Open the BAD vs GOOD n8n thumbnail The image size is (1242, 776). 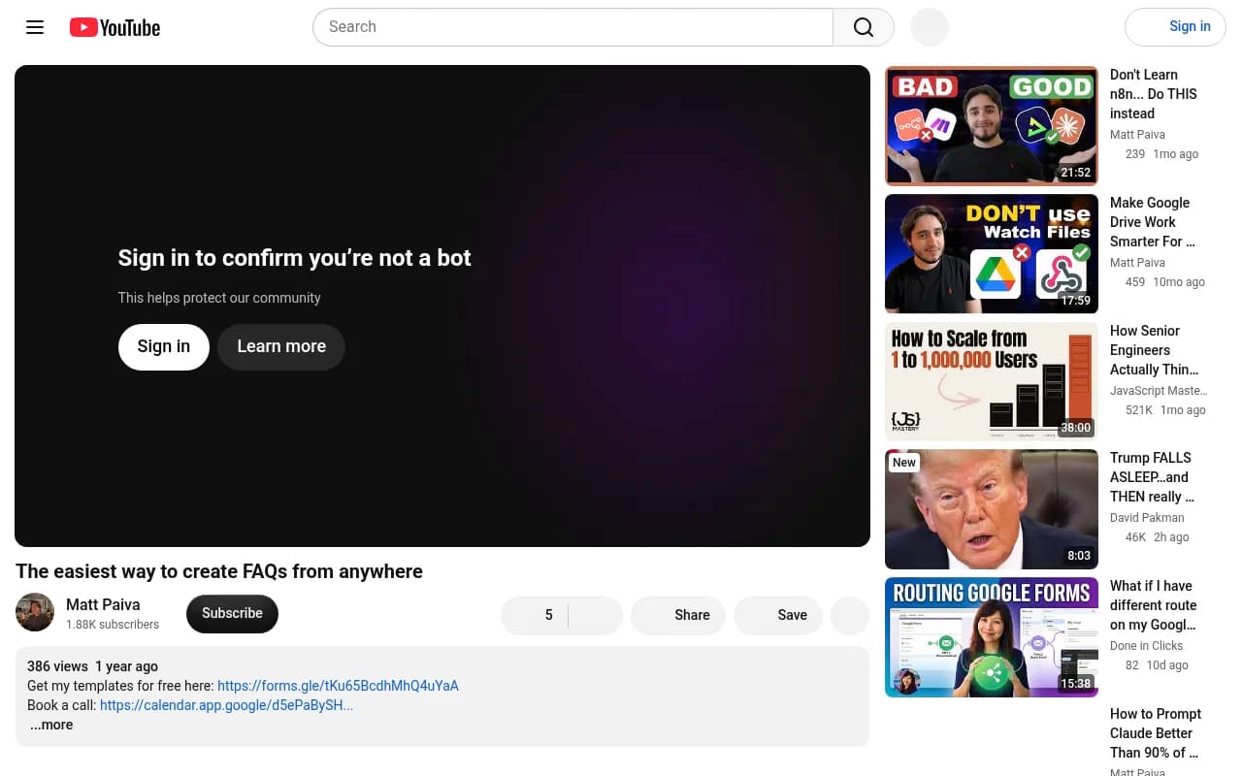[x=992, y=126]
